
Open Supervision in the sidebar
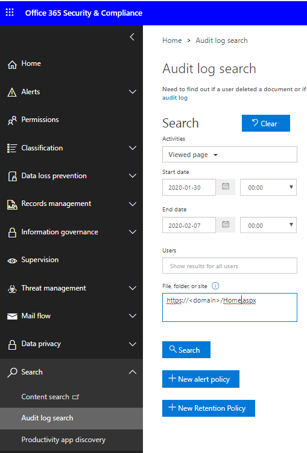tap(40, 260)
